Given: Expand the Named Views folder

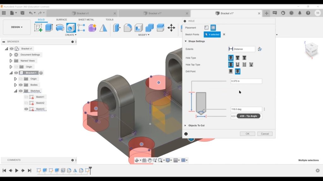Looking at the screenshot, I should [11, 61].
